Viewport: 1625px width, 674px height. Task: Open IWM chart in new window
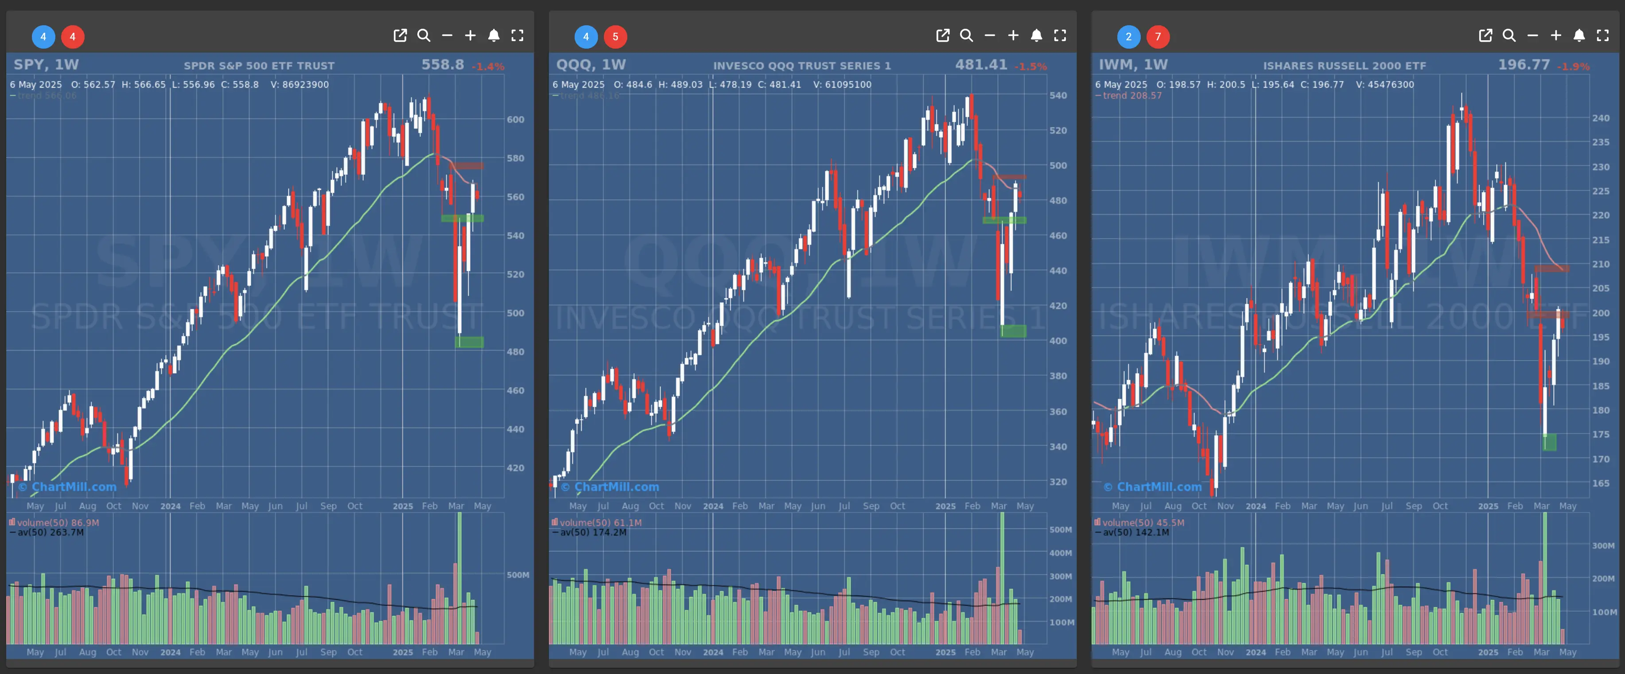coord(1485,35)
